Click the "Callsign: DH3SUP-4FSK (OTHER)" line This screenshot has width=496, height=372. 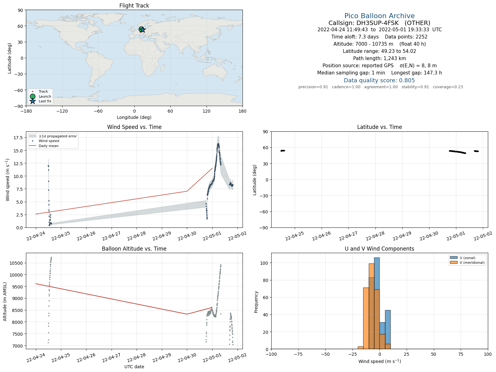(379, 23)
